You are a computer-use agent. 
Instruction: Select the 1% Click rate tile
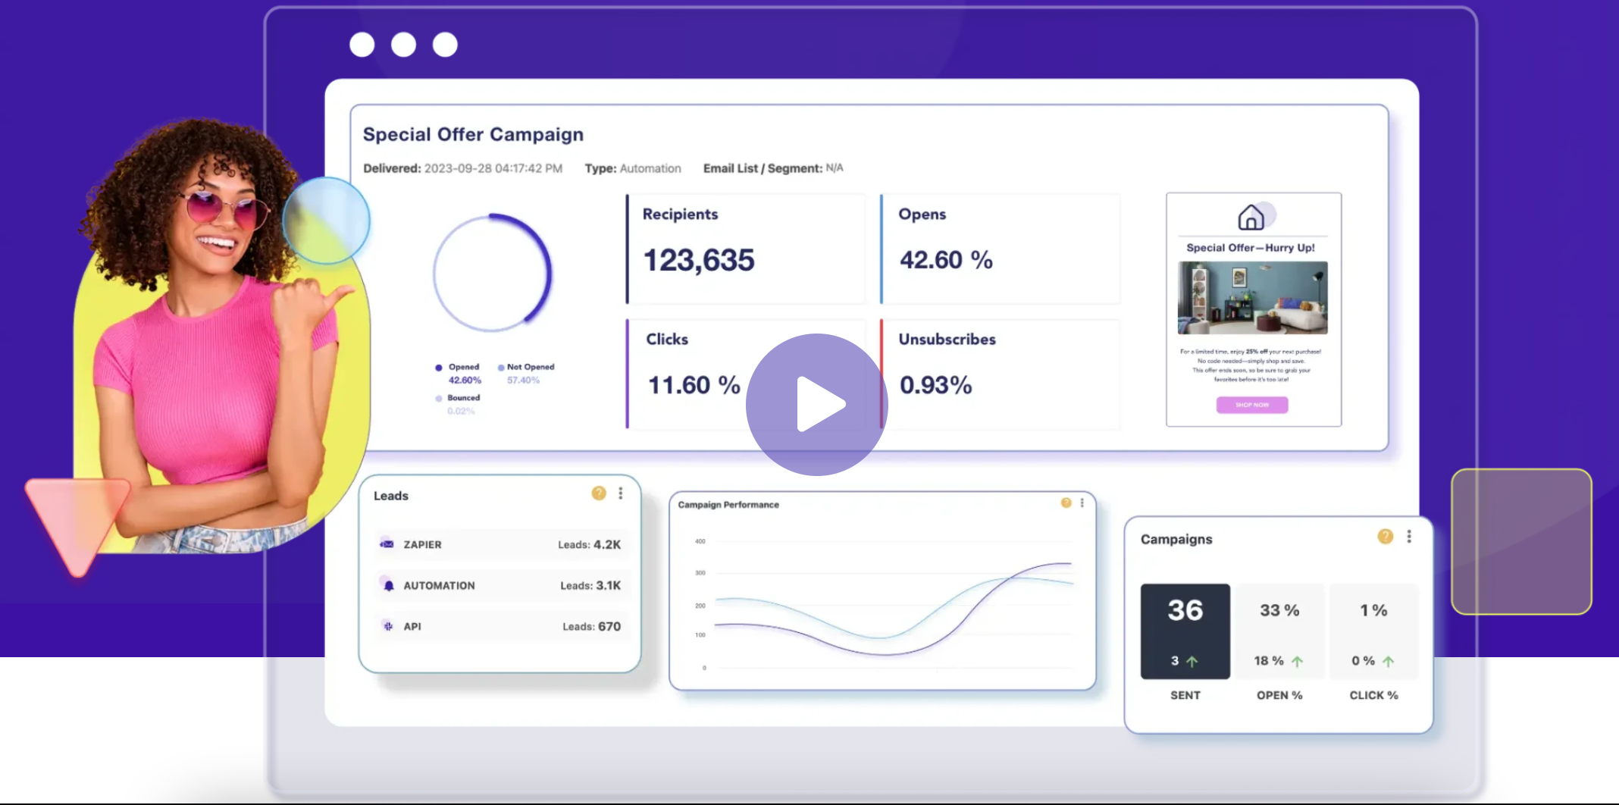tap(1373, 630)
